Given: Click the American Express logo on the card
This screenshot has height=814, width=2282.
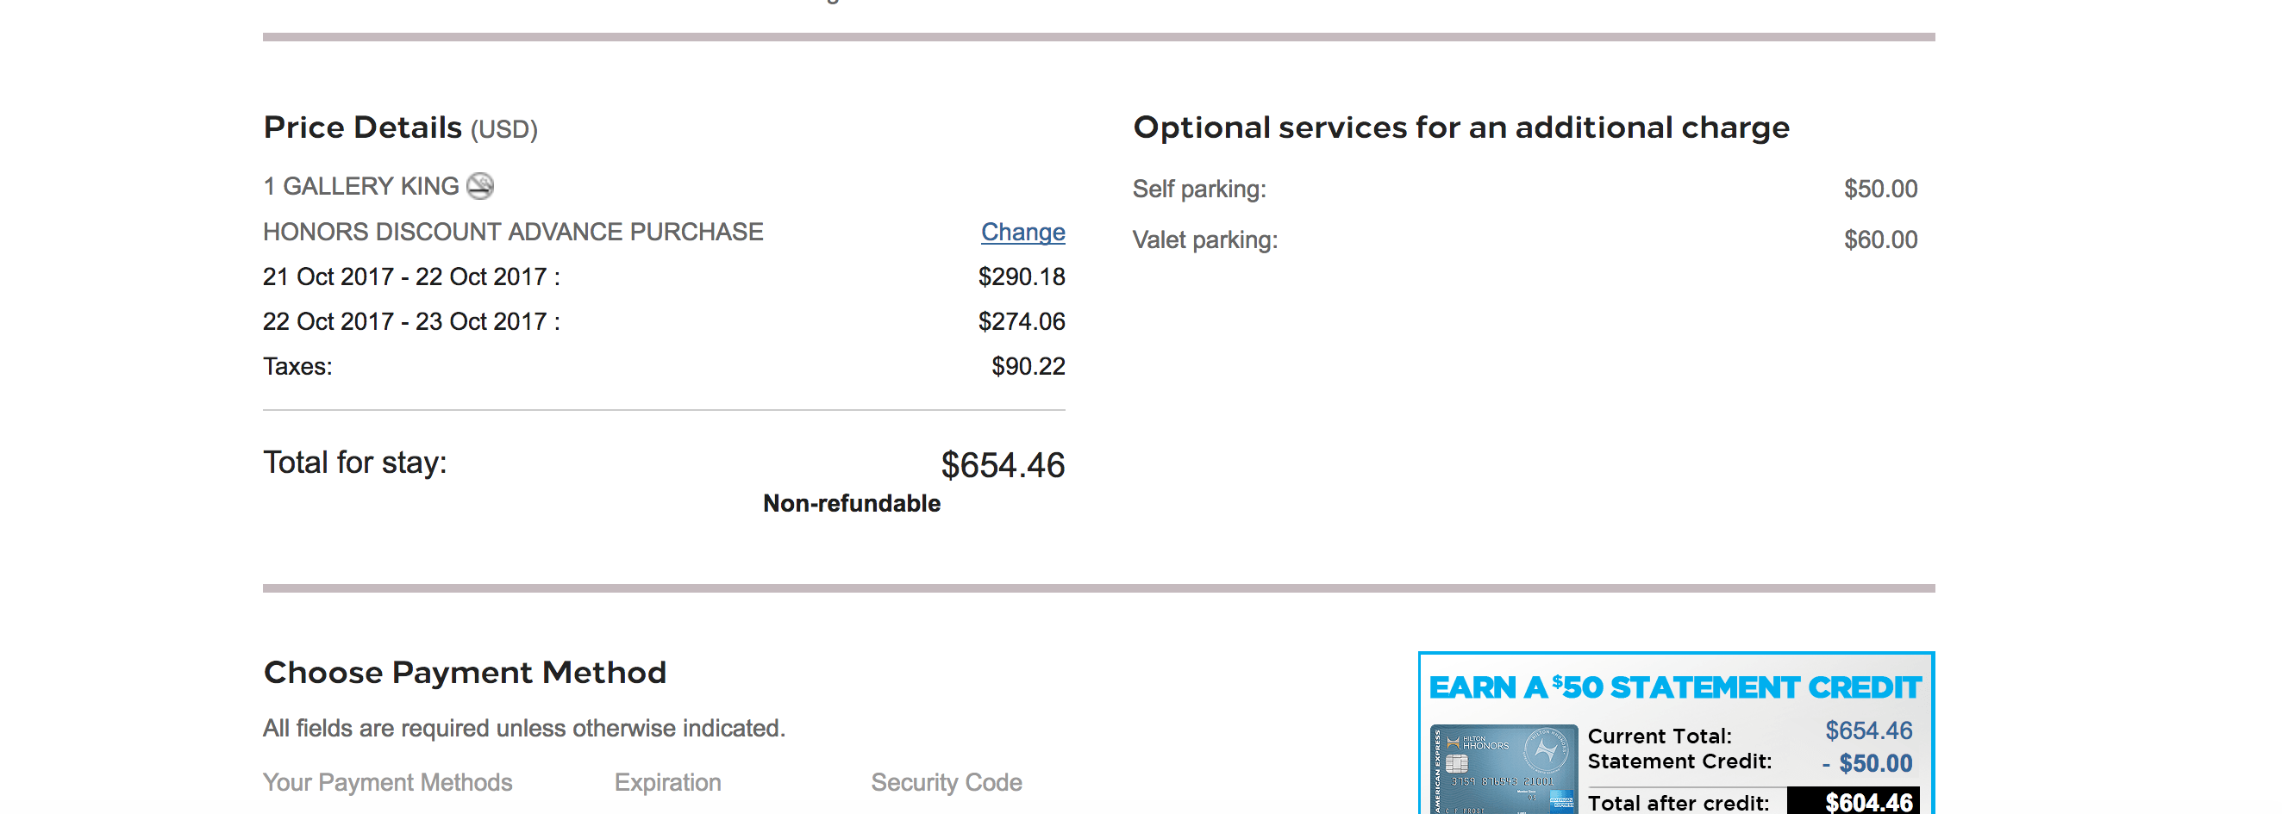Looking at the screenshot, I should click(x=1561, y=801).
